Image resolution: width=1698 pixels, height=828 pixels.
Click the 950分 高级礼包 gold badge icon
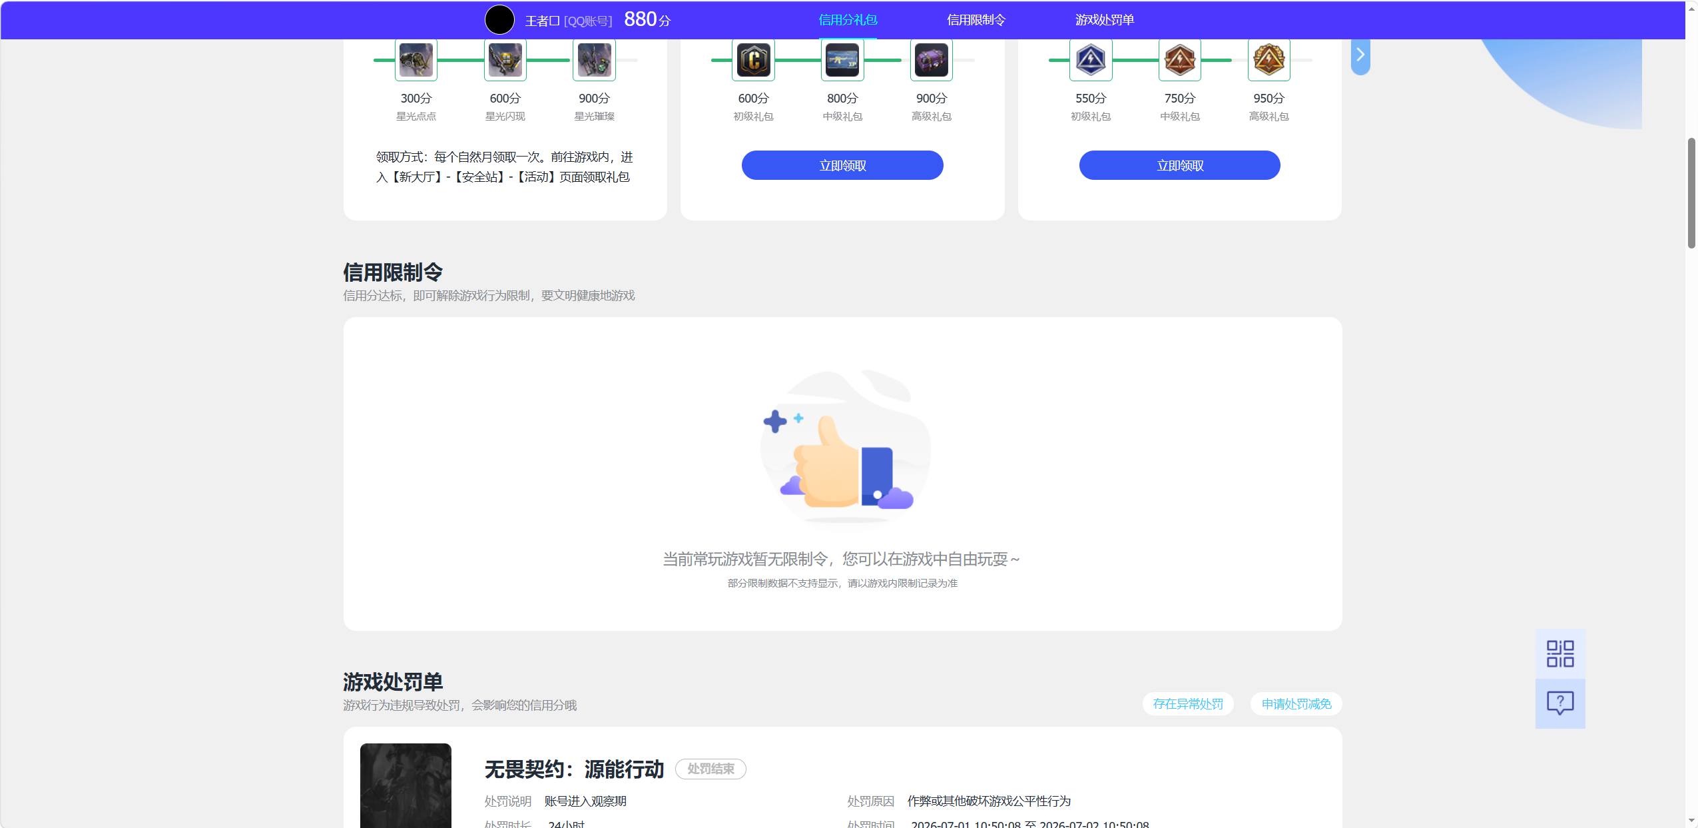[1269, 60]
